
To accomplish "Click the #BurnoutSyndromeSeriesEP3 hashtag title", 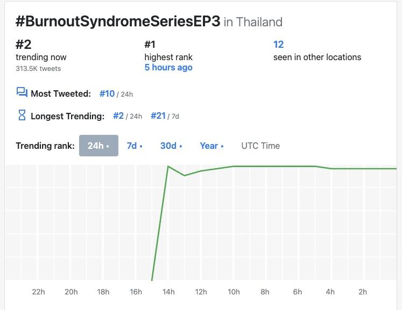I will click(x=118, y=21).
